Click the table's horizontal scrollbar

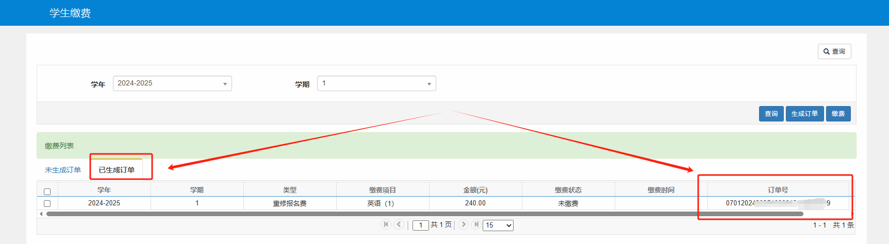(423, 214)
